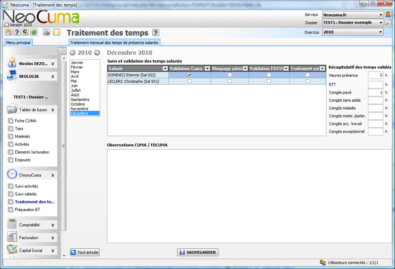Image resolution: width=395 pixels, height=269 pixels.
Task: Select Juillet in the month list
Action: 75,90
